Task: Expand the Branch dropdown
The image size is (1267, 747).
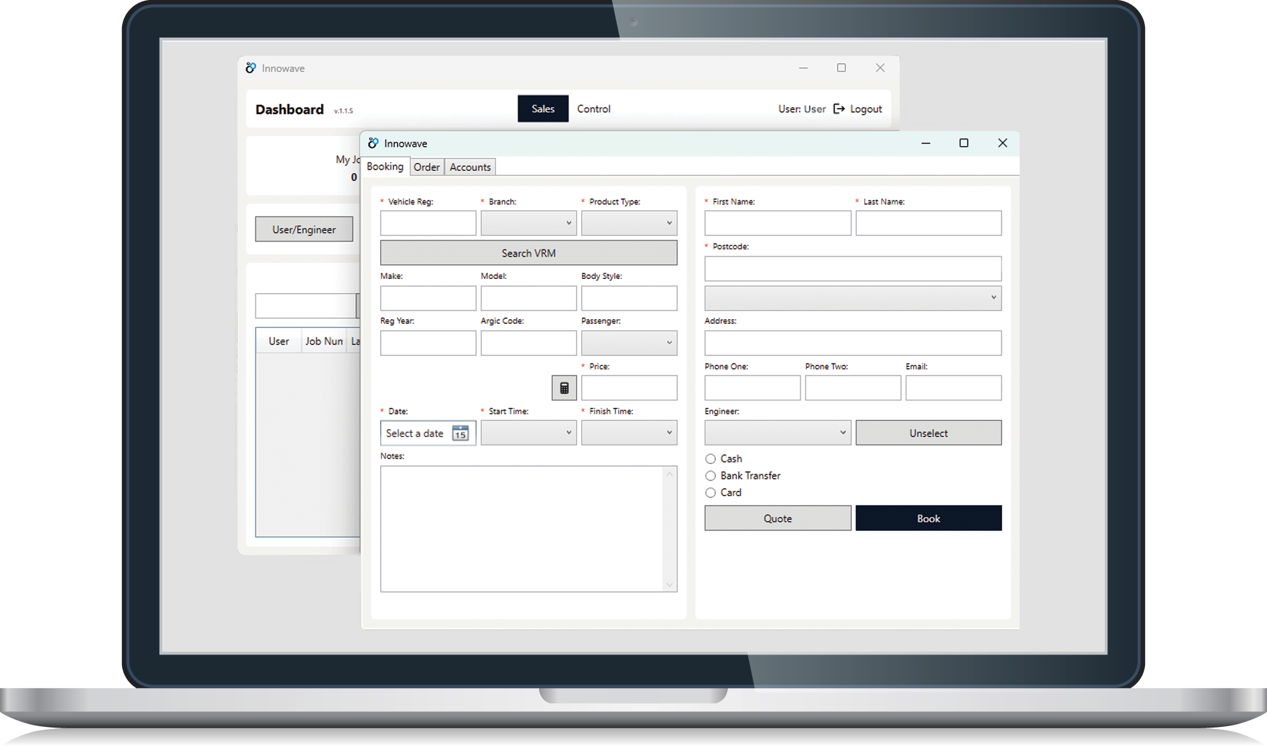Action: pos(528,223)
